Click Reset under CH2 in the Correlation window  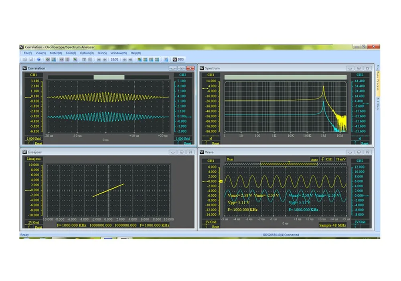point(187,143)
